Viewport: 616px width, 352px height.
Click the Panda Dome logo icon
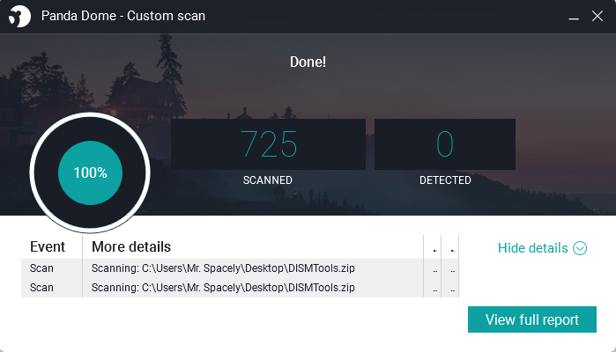pyautogui.click(x=19, y=16)
